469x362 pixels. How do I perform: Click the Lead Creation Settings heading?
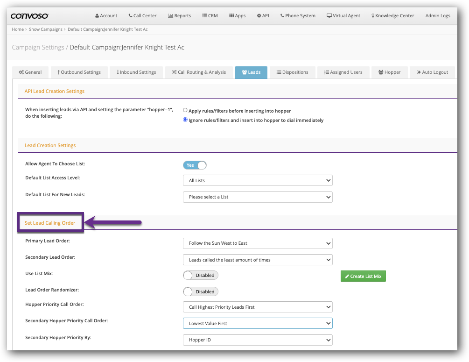(50, 146)
